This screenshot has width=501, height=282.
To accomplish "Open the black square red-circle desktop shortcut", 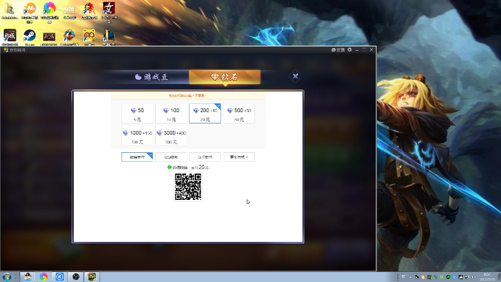I will click(x=10, y=36).
